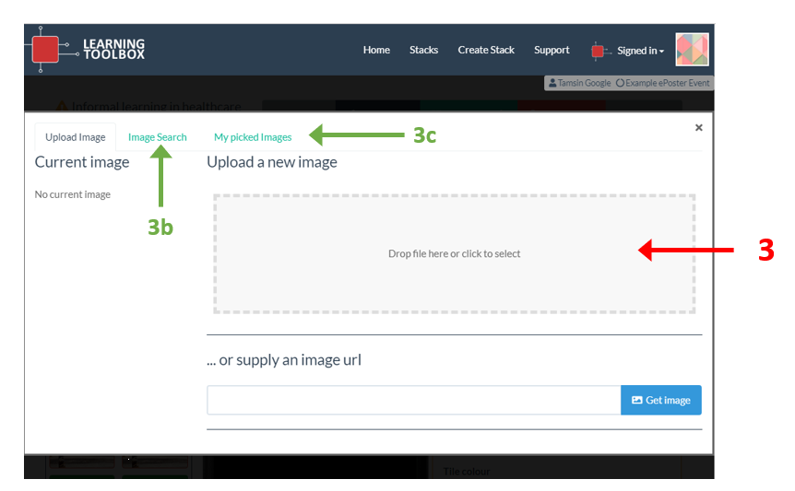Click the drop file upload area
This screenshot has width=795, height=491.
click(x=454, y=253)
